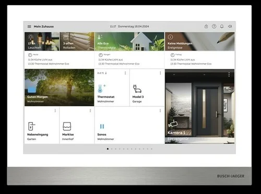Tap the blinds icon on Rolladen tile
The height and width of the screenshot is (194, 261).
click(66, 37)
